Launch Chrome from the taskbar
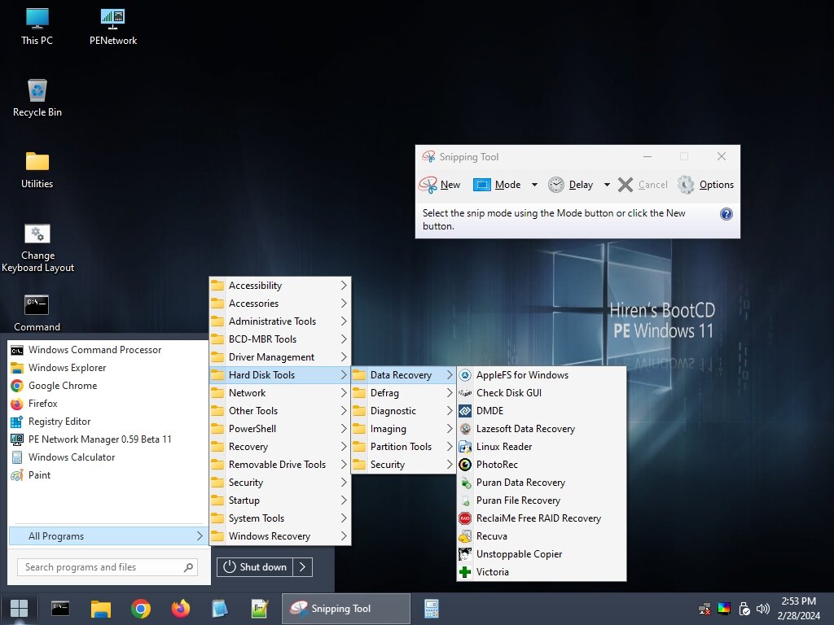The width and height of the screenshot is (834, 625). point(140,609)
